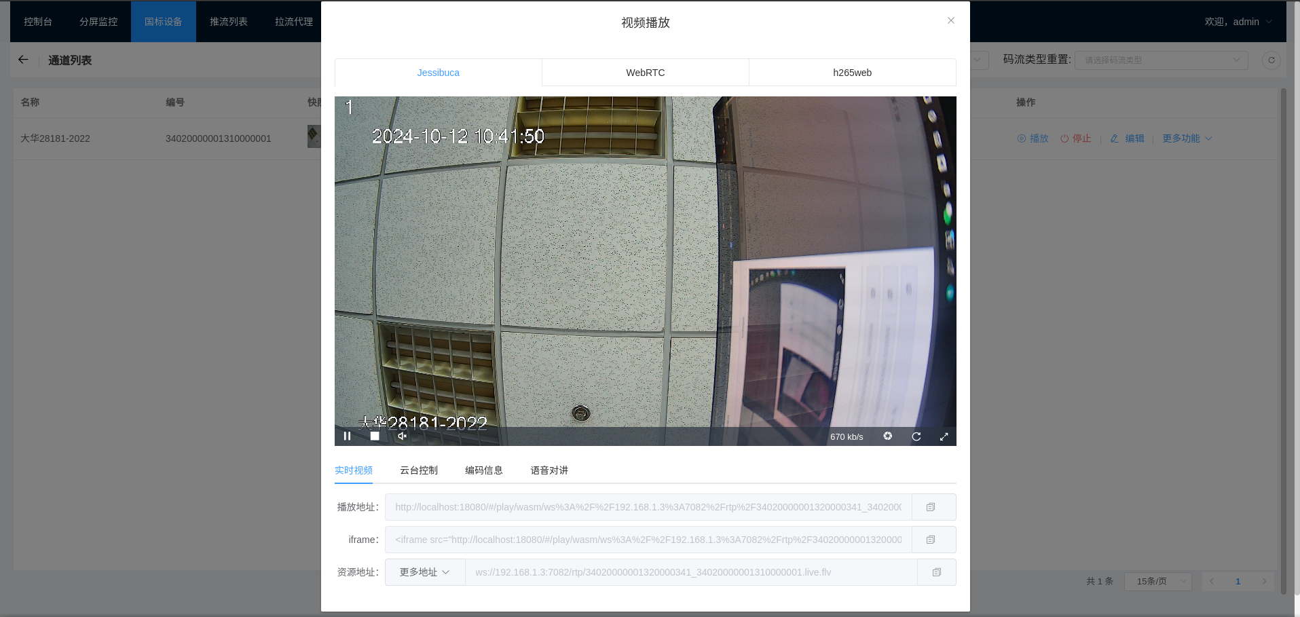Open the stream type reset dropdown

[x=1161, y=60]
